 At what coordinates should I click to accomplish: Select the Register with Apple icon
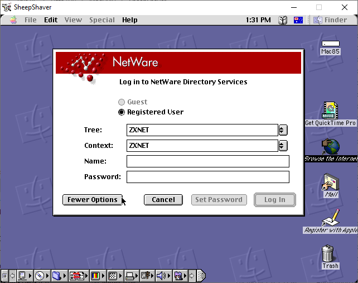coord(331,221)
